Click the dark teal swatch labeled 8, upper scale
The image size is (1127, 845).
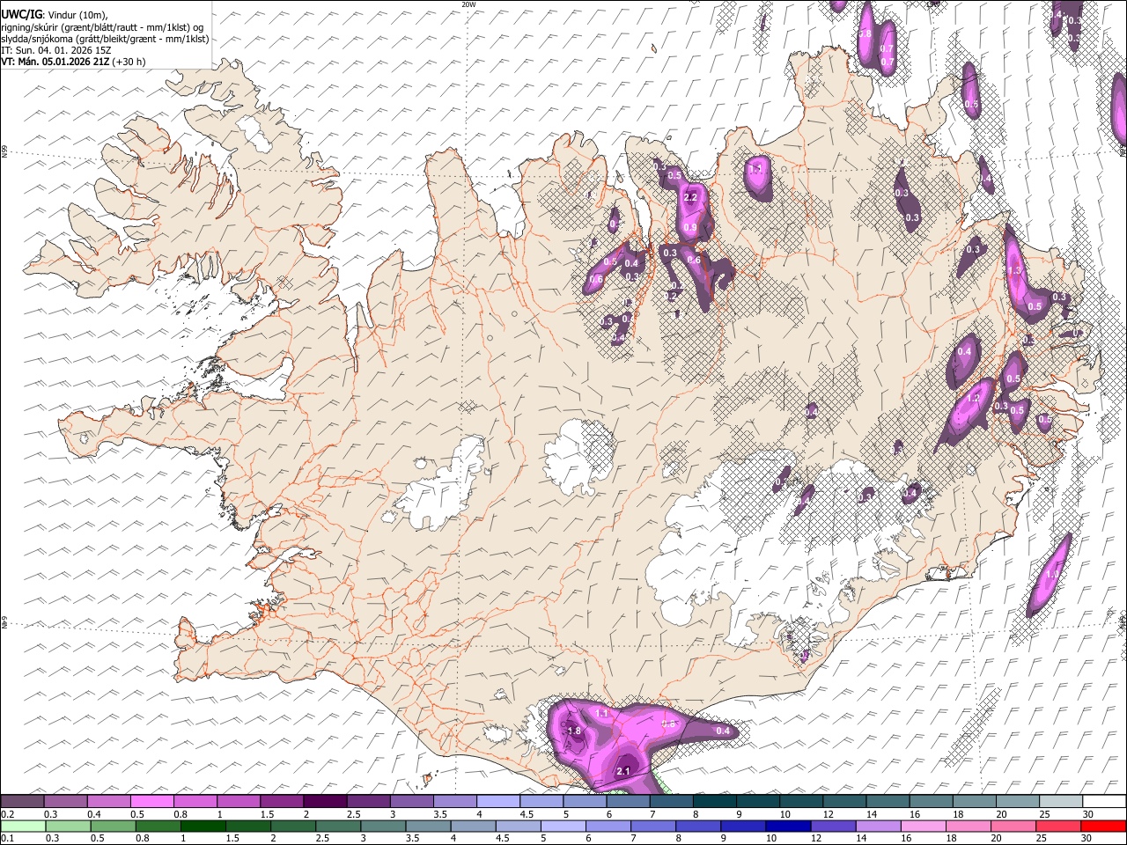[x=715, y=802]
